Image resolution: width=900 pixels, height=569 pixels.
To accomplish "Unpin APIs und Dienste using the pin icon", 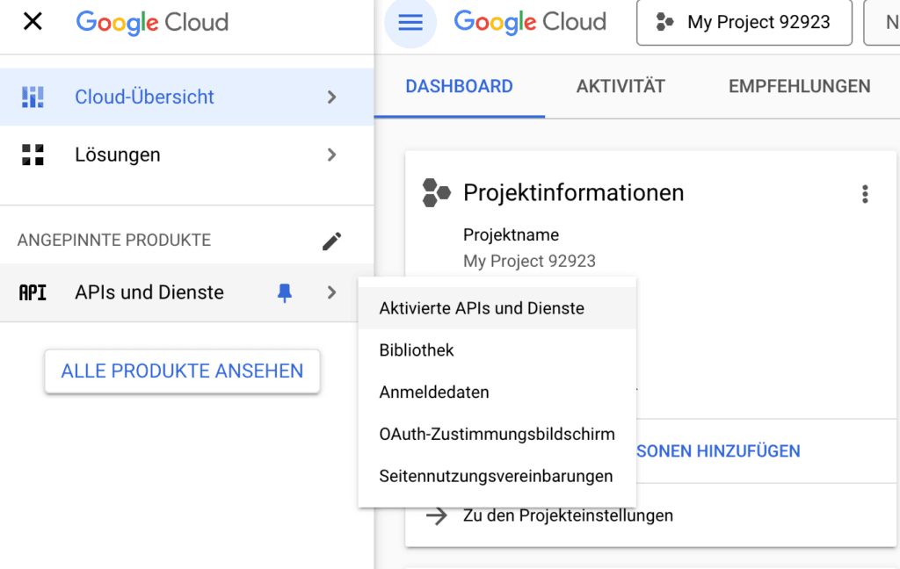I will (285, 293).
